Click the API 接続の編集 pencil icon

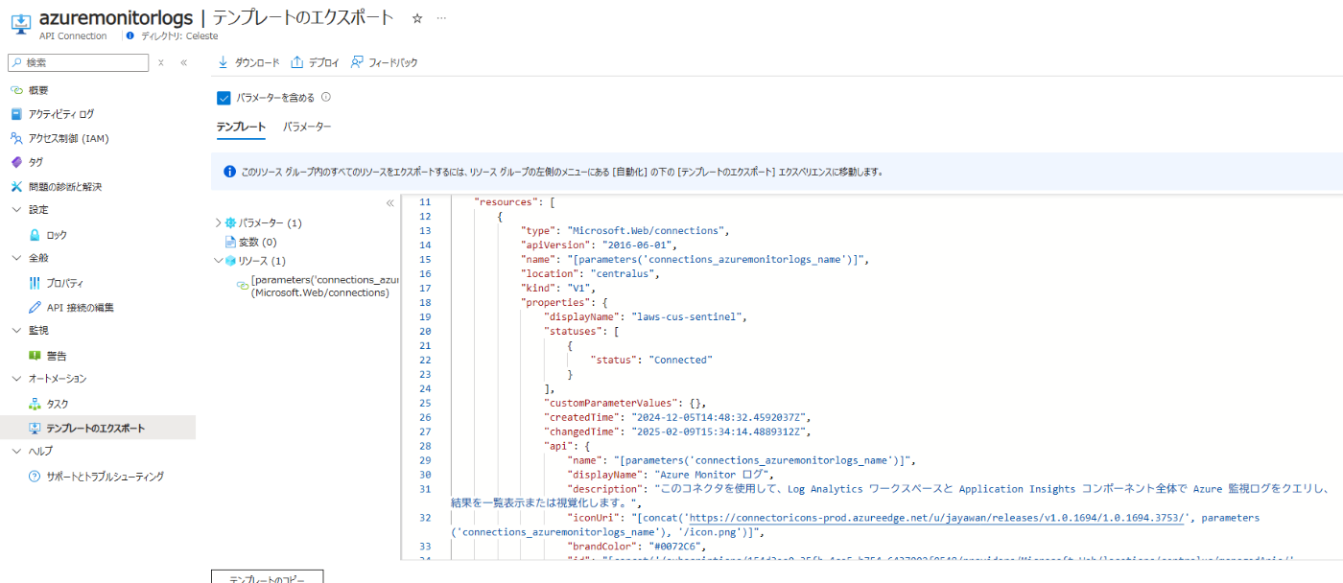(x=35, y=307)
